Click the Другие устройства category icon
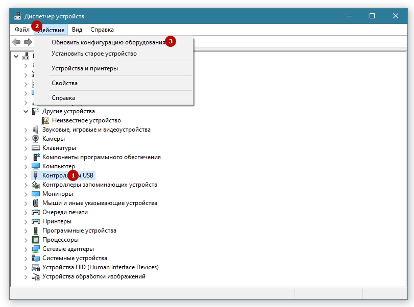This screenshot has width=414, height=307. coord(35,111)
